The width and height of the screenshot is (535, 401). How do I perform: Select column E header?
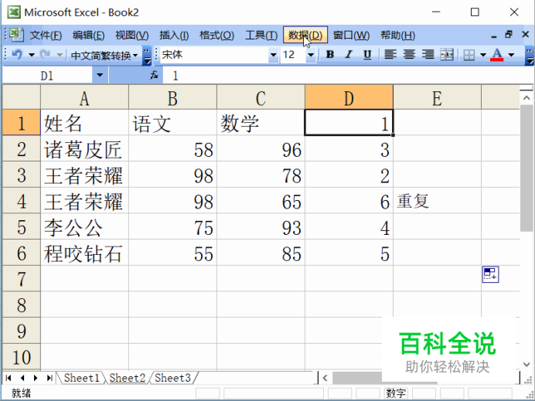tap(437, 98)
